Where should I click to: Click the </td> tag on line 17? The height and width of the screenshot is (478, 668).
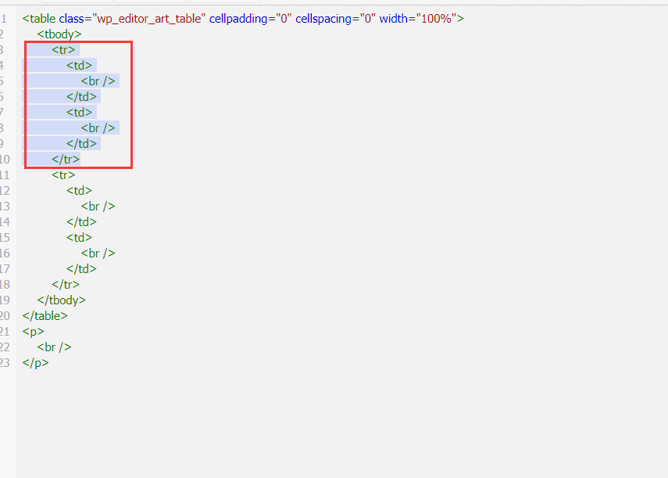point(81,268)
